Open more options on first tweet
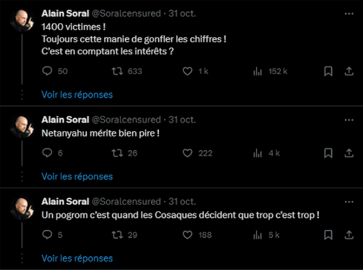 [x=349, y=14]
